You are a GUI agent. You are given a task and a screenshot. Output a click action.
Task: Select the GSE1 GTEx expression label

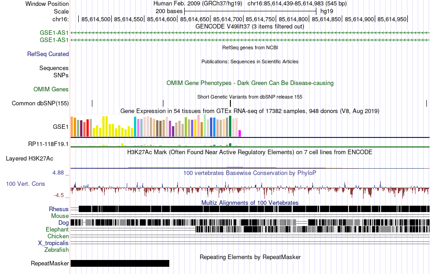[61, 127]
